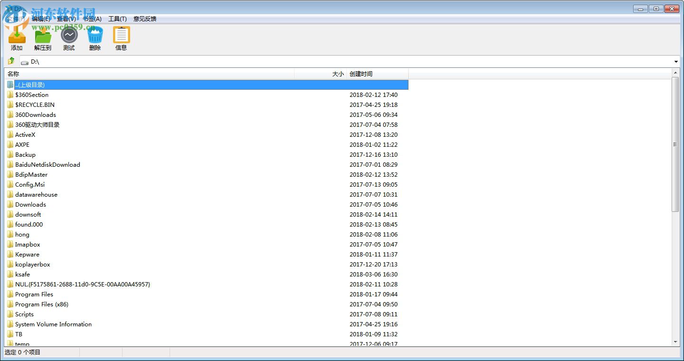Select the NUL.{F5175861-2688-11d0-9C5E-00AA00A45957} entry
684x361 pixels.
coord(83,284)
